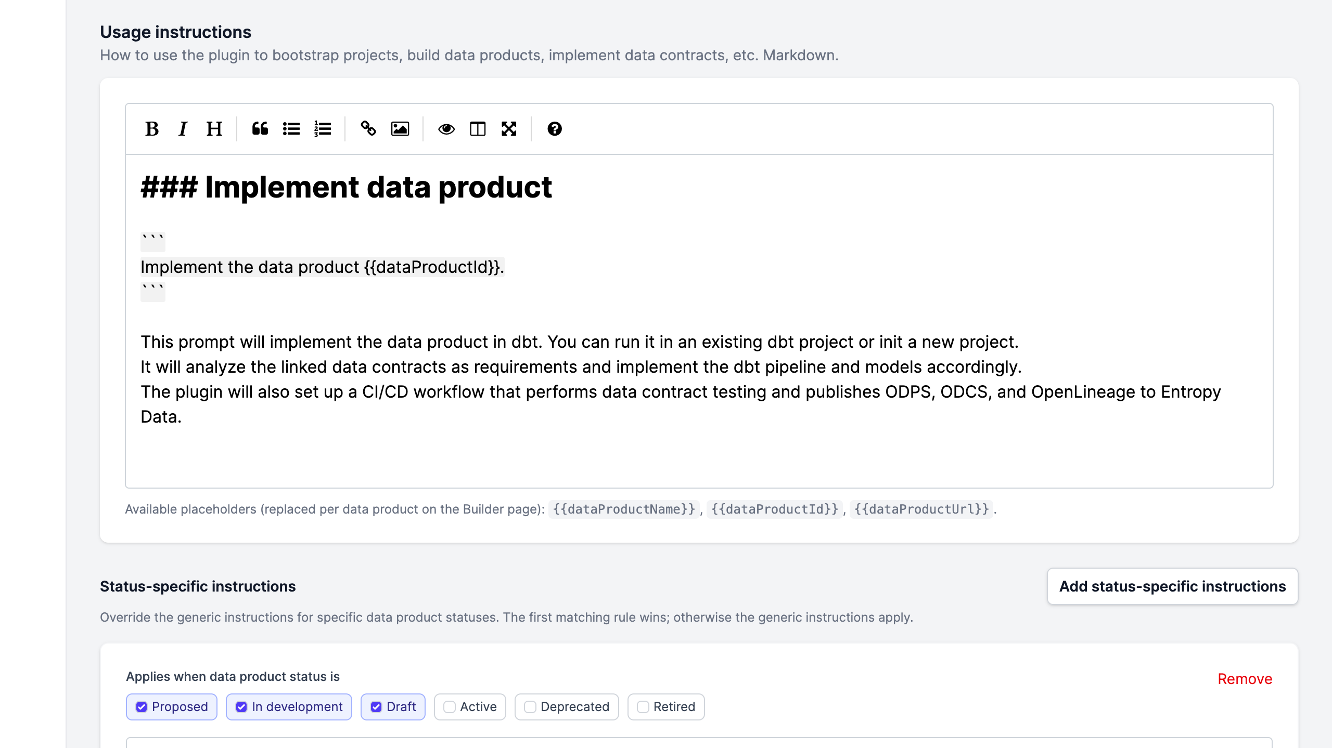This screenshot has height=748, width=1332.
Task: Toggle side-by-side editor view
Action: click(x=477, y=129)
